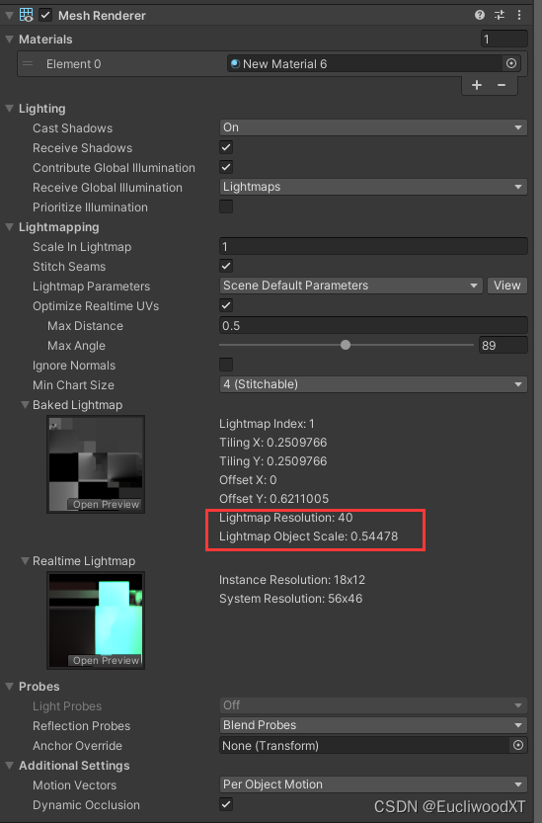Viewport: 542px width, 823px height.
Task: Click the Max Angle slider handle
Action: pos(346,345)
